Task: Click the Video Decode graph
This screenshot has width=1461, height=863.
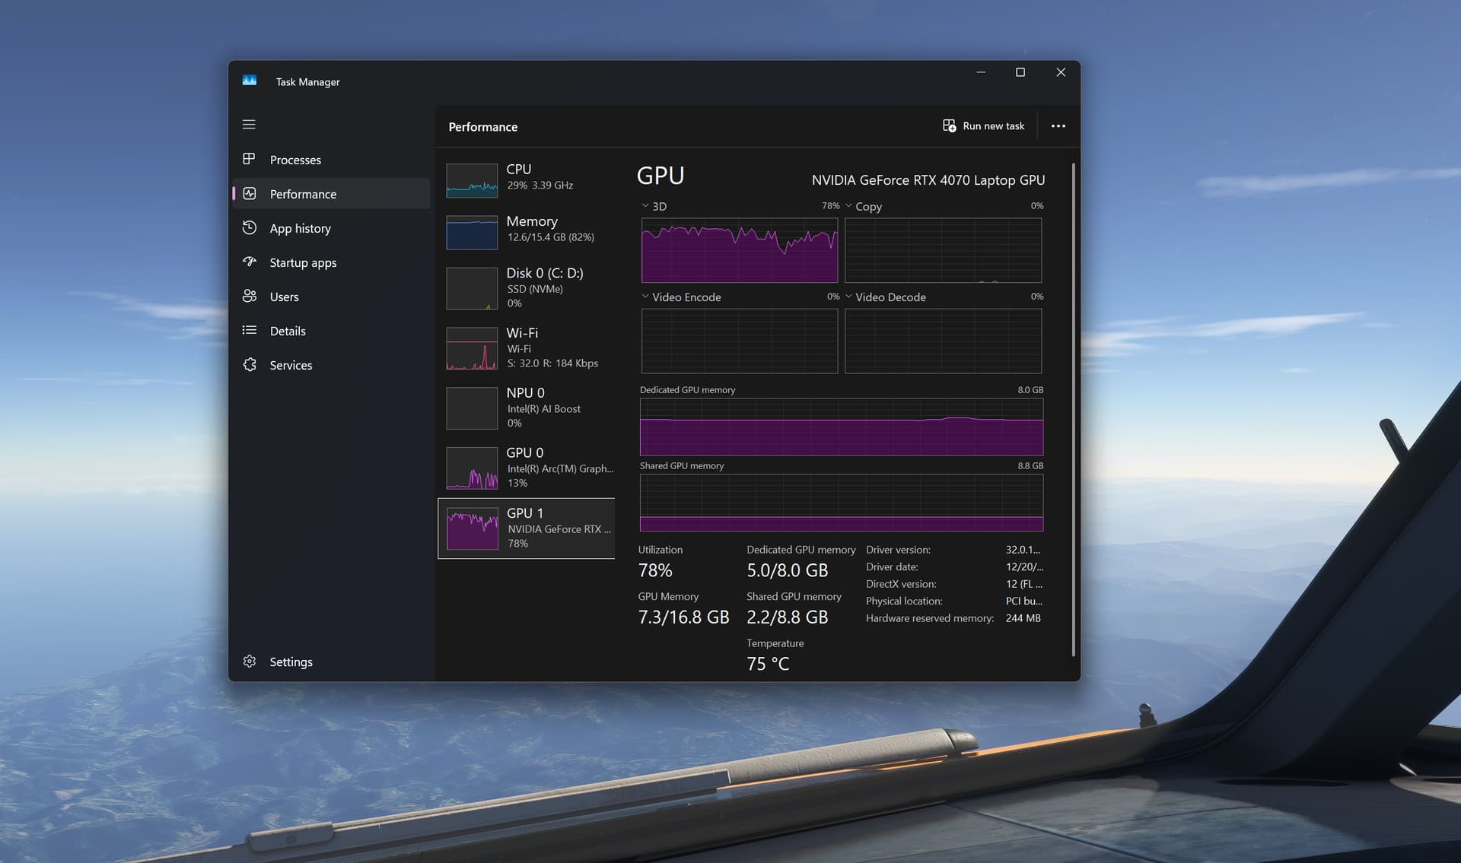Action: tap(943, 341)
